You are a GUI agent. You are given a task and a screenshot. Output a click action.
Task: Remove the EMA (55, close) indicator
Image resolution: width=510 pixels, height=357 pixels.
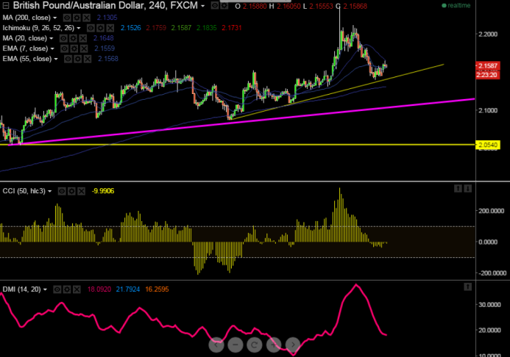point(88,59)
